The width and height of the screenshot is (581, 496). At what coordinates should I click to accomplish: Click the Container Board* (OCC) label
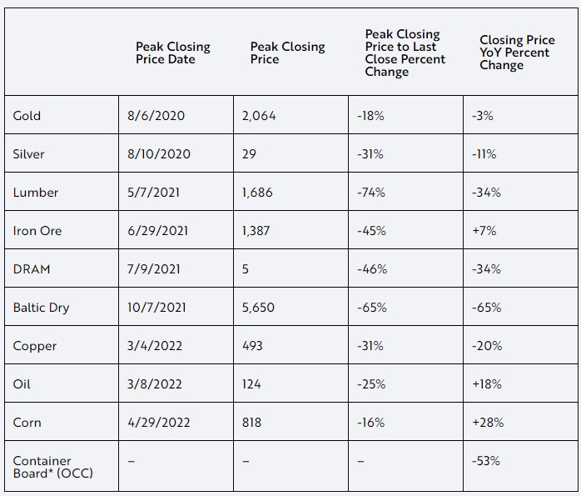point(52,467)
